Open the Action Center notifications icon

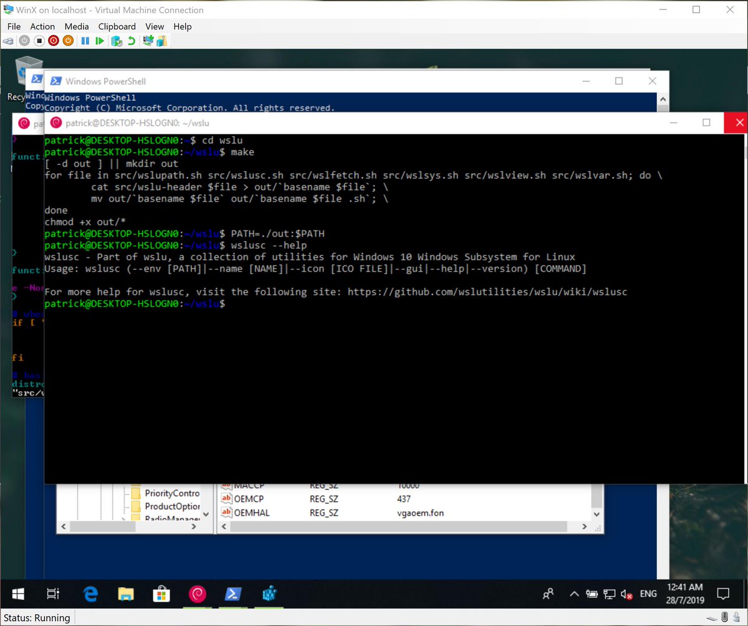(723, 594)
